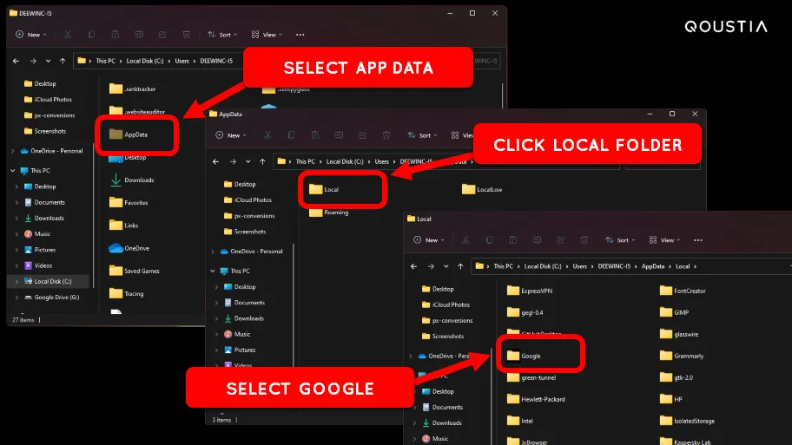The height and width of the screenshot is (445, 792).
Task: Click the Up arrow in the Local window navigation
Action: point(460,266)
